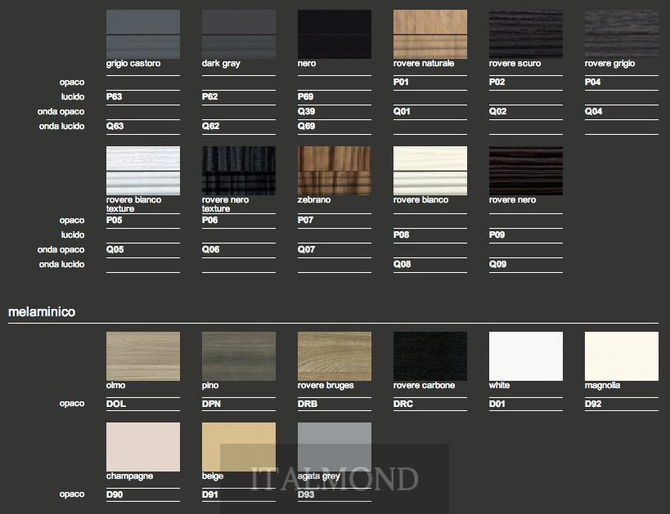Click code P02 under rovere scuro
The image size is (670, 514).
(x=497, y=82)
